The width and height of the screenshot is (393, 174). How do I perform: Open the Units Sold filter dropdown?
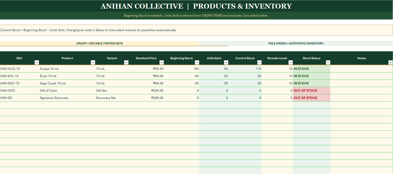(x=226, y=62)
